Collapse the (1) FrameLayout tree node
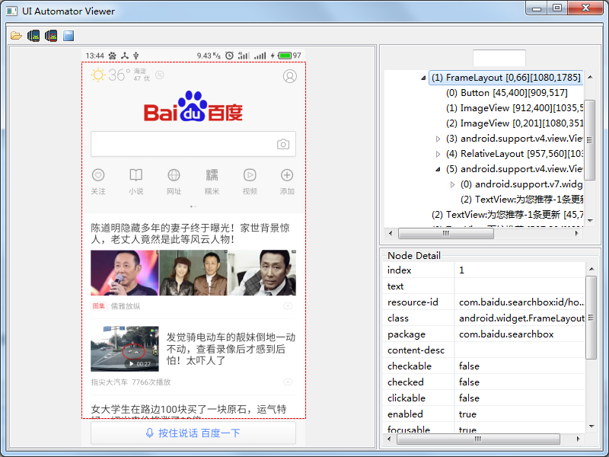This screenshot has height=457, width=609. pos(423,78)
